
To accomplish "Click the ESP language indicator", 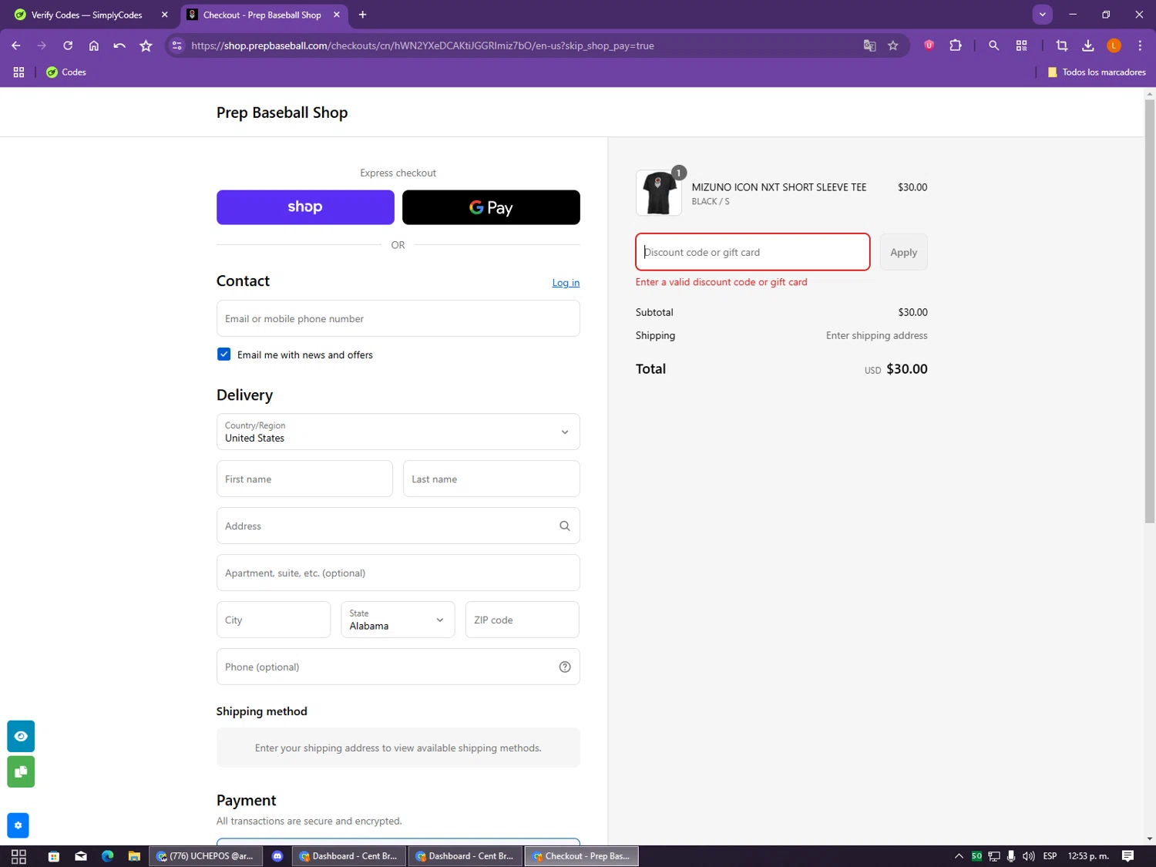I will 1050,856.
